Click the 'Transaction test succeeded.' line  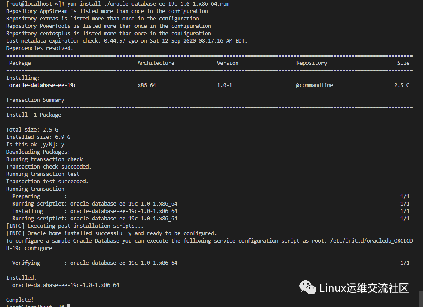(x=47, y=181)
